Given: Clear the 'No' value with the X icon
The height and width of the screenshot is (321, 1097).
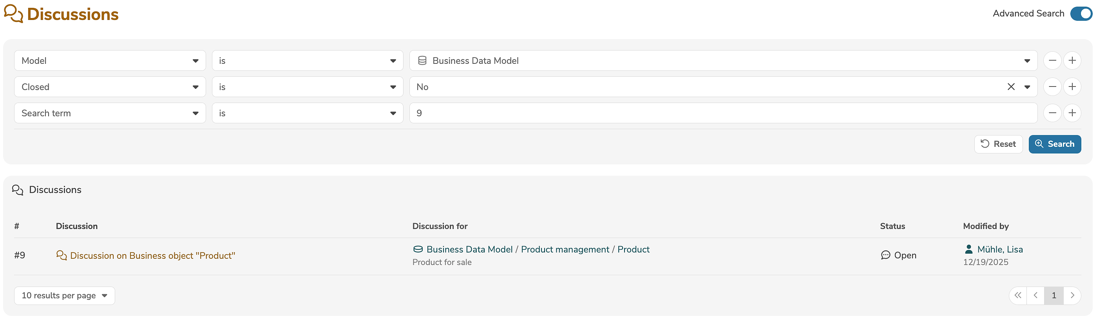Looking at the screenshot, I should pos(1010,87).
